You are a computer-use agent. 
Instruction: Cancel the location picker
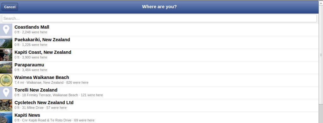click(x=10, y=7)
